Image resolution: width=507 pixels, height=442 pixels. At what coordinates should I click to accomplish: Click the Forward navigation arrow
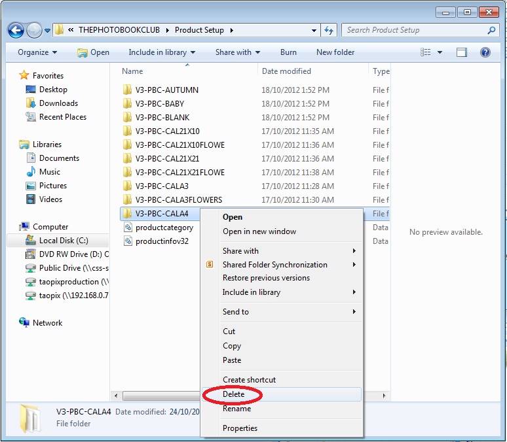(34, 31)
